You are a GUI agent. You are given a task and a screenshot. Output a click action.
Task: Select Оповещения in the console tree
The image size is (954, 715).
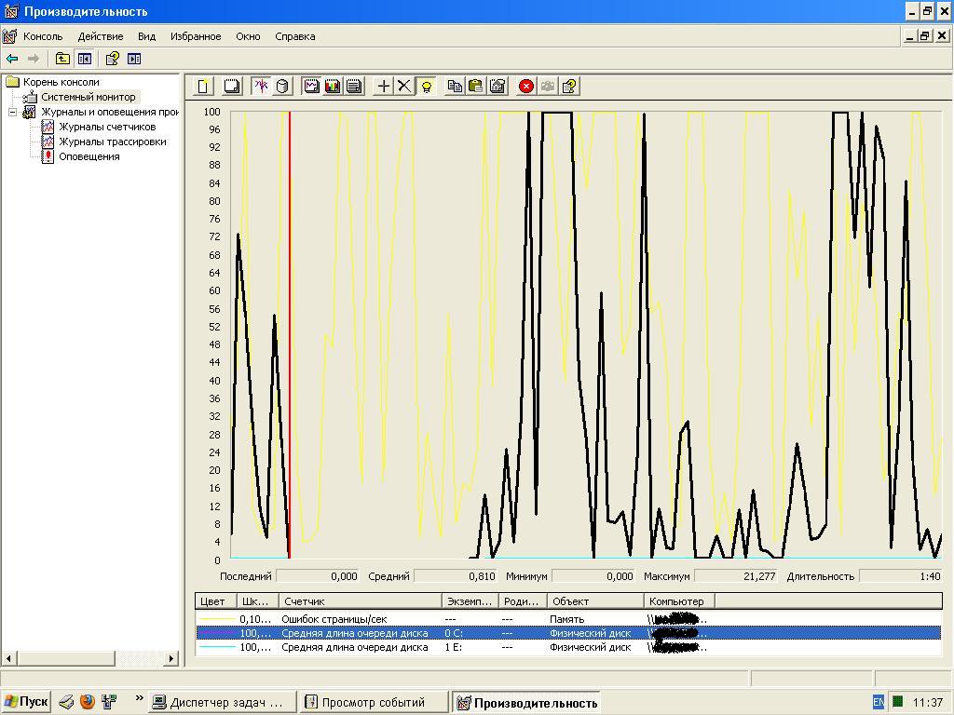tap(89, 156)
